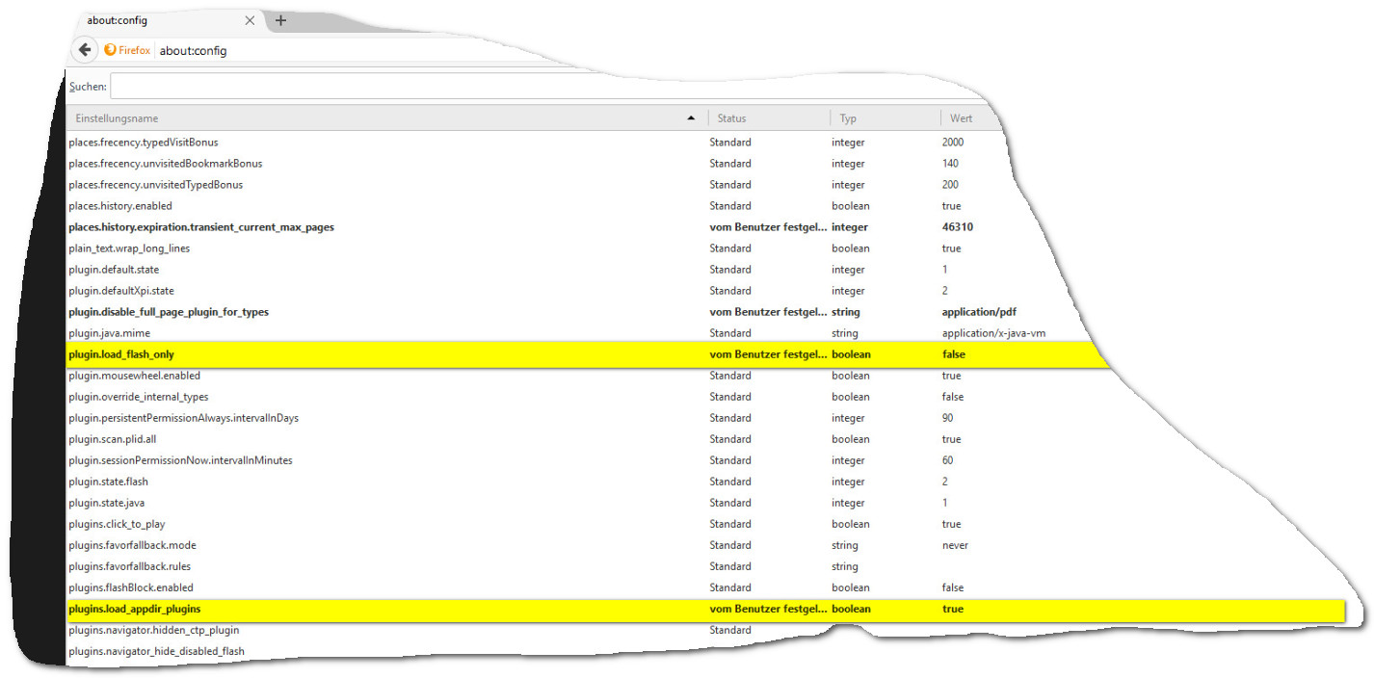
Task: Click the address bar showing about:config
Action: point(385,50)
